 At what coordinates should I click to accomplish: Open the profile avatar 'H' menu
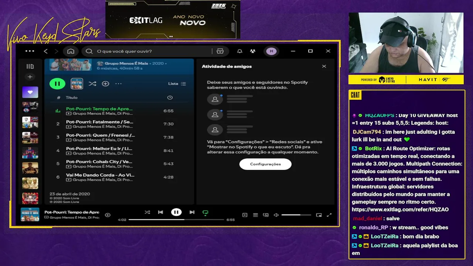point(272,51)
